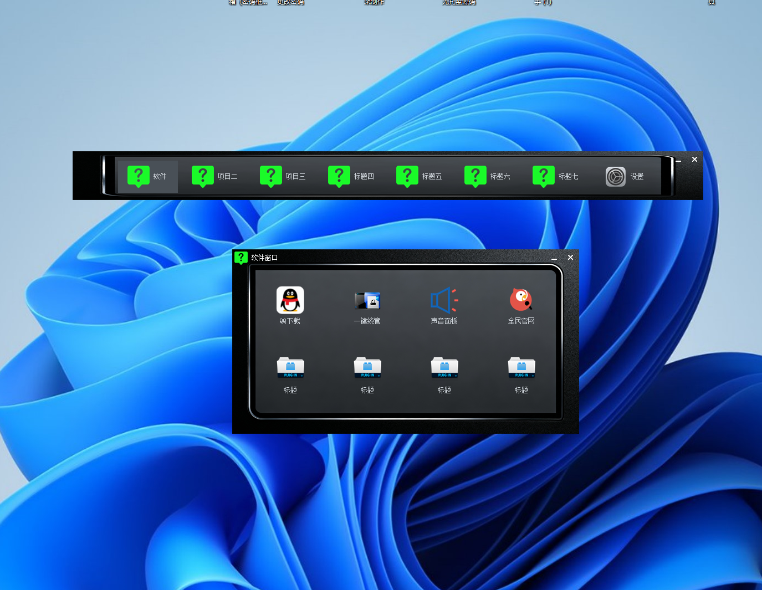This screenshot has height=590, width=762.
Task: Open the 标题 plug-in folder below 一键统管
Action: pyautogui.click(x=367, y=368)
